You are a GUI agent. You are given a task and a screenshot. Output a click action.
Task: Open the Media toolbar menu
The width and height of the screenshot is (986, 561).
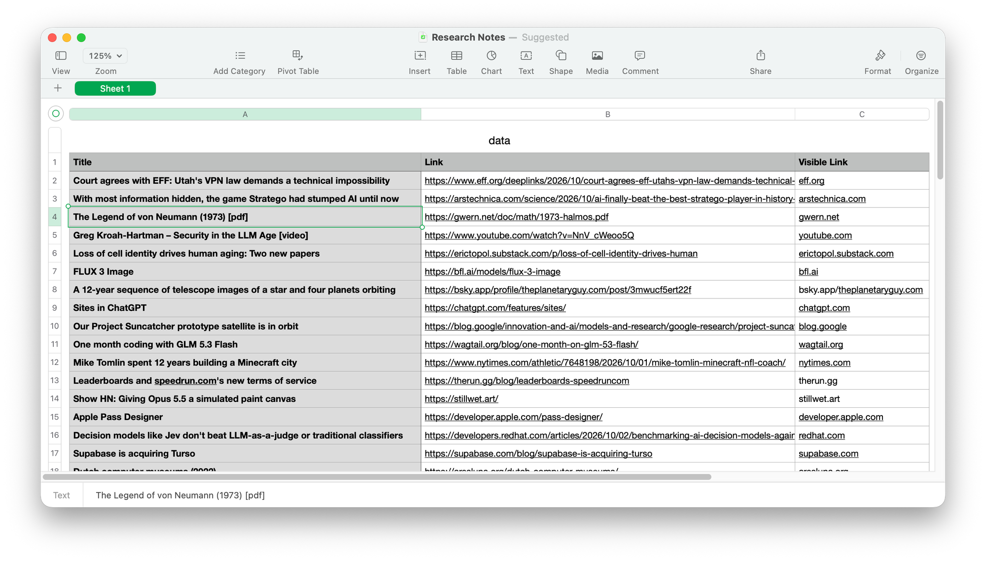(597, 56)
